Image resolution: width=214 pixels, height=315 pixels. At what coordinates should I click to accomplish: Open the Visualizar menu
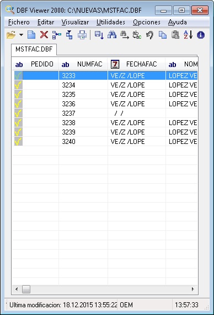coord(75,22)
